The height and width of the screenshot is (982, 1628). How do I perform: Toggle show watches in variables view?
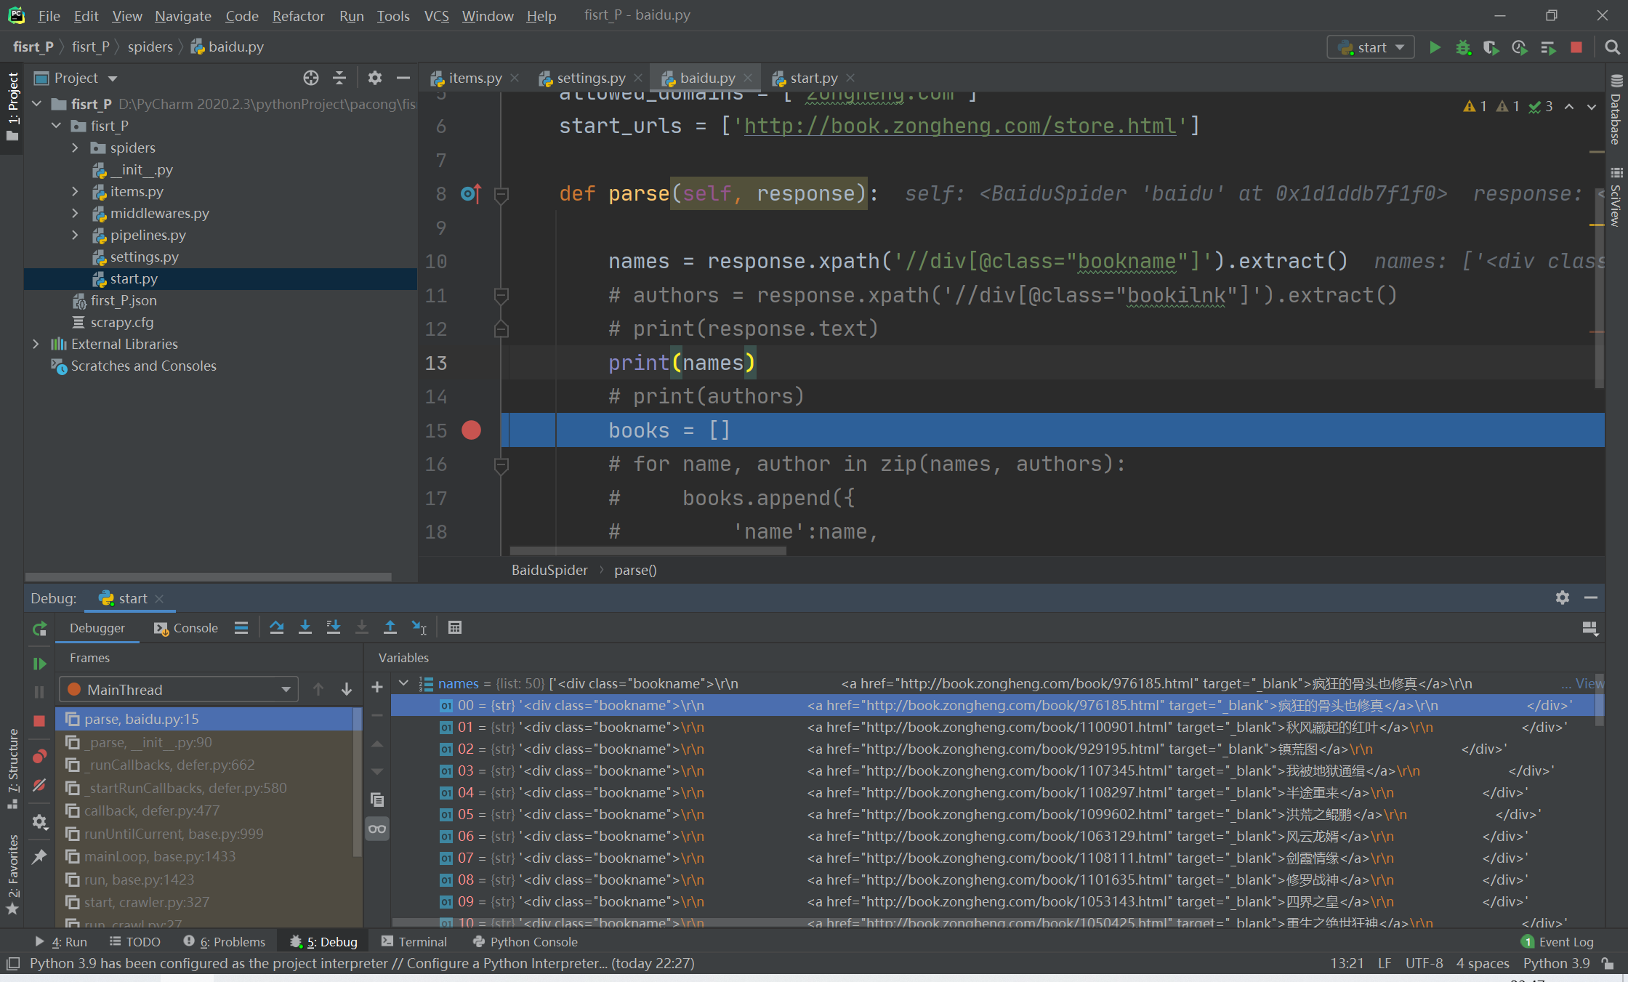(x=376, y=829)
